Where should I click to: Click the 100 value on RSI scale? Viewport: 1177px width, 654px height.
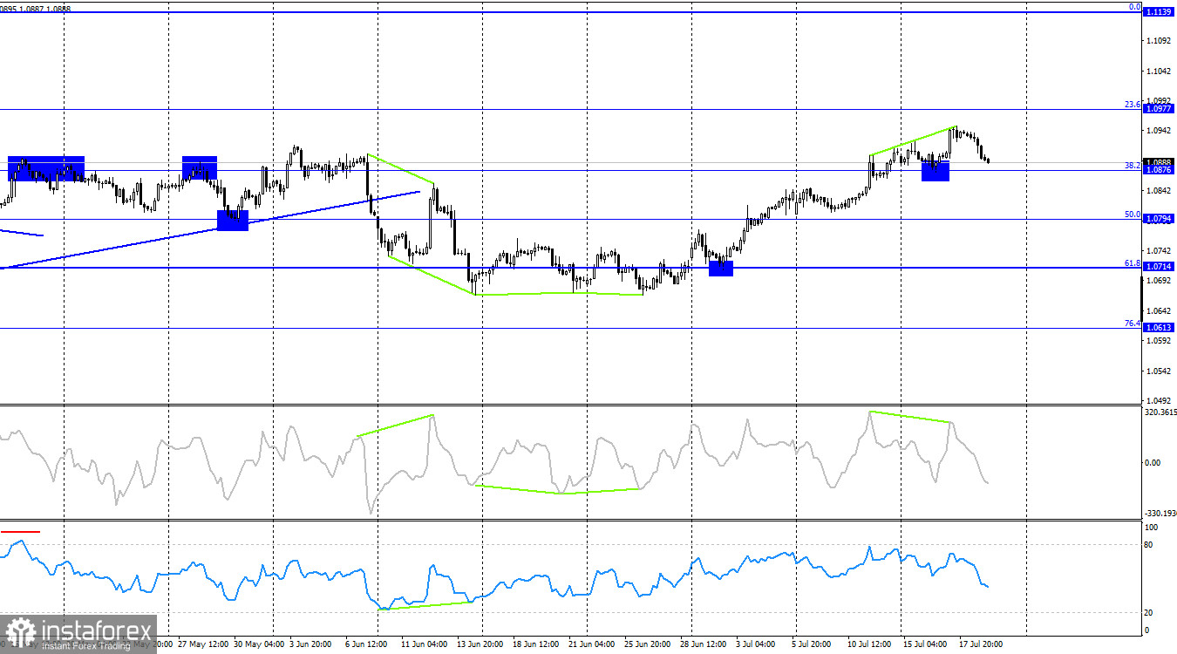[x=1151, y=528]
